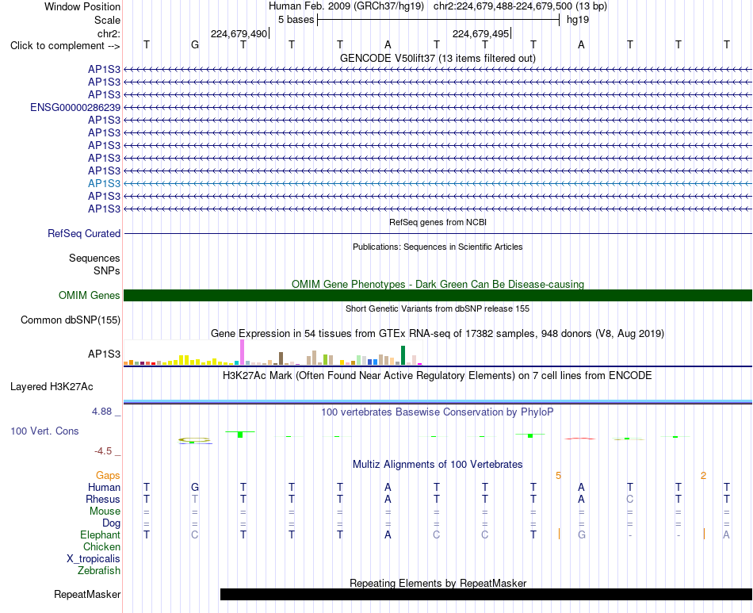Click the position label 224,679,495
This screenshot has height=613, width=753.
pos(480,33)
